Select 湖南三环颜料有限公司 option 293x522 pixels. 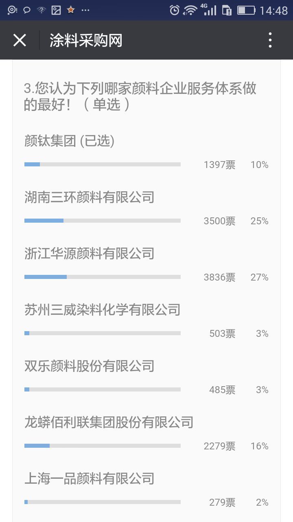click(x=89, y=197)
